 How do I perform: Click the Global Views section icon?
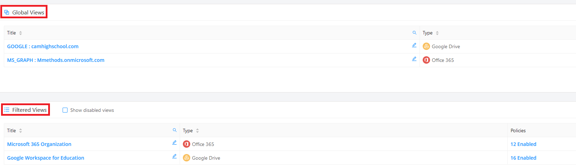pos(7,12)
